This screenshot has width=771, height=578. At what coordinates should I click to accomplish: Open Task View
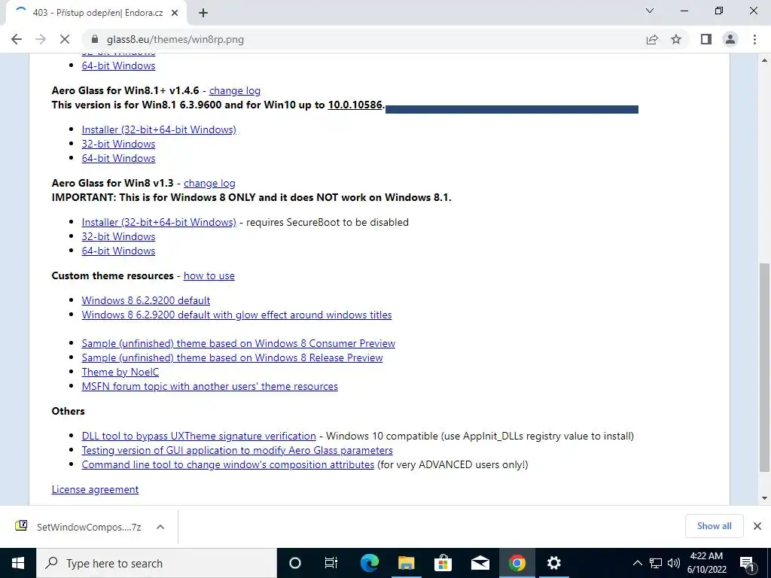point(331,563)
